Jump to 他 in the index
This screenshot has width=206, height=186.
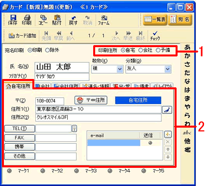click(187, 141)
